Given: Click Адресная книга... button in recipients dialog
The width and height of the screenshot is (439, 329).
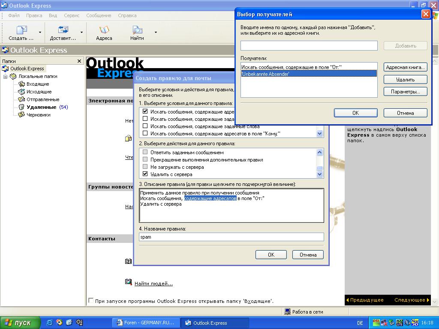Looking at the screenshot, I should pyautogui.click(x=405, y=67).
